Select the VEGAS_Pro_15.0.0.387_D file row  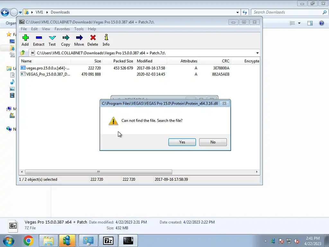pos(125,74)
